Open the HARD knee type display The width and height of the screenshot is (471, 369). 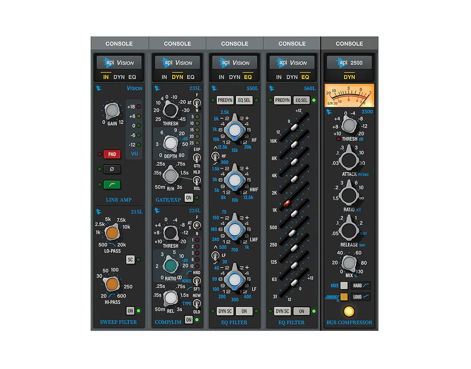(x=361, y=285)
